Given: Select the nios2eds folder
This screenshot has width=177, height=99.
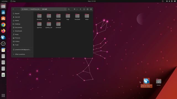Looking at the screenshot, I should tap(77, 17).
